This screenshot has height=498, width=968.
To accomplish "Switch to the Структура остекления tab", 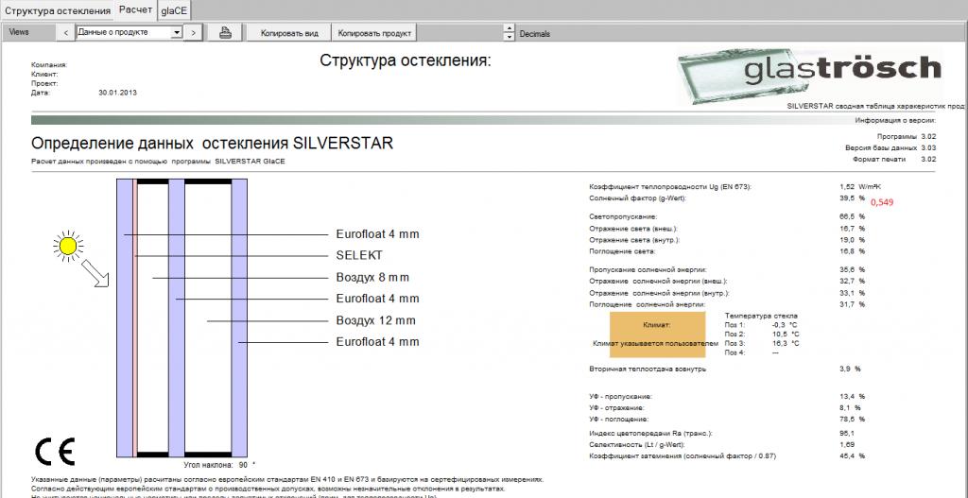I will 58,10.
